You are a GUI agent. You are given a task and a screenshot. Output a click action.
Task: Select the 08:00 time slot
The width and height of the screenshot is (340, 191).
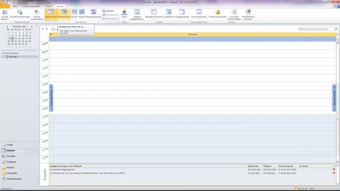tap(192, 46)
